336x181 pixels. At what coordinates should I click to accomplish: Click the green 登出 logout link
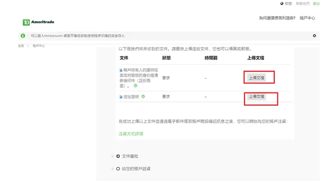pyautogui.click(x=316, y=4)
